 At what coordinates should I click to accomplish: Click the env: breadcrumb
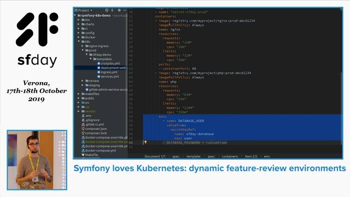(x=267, y=157)
